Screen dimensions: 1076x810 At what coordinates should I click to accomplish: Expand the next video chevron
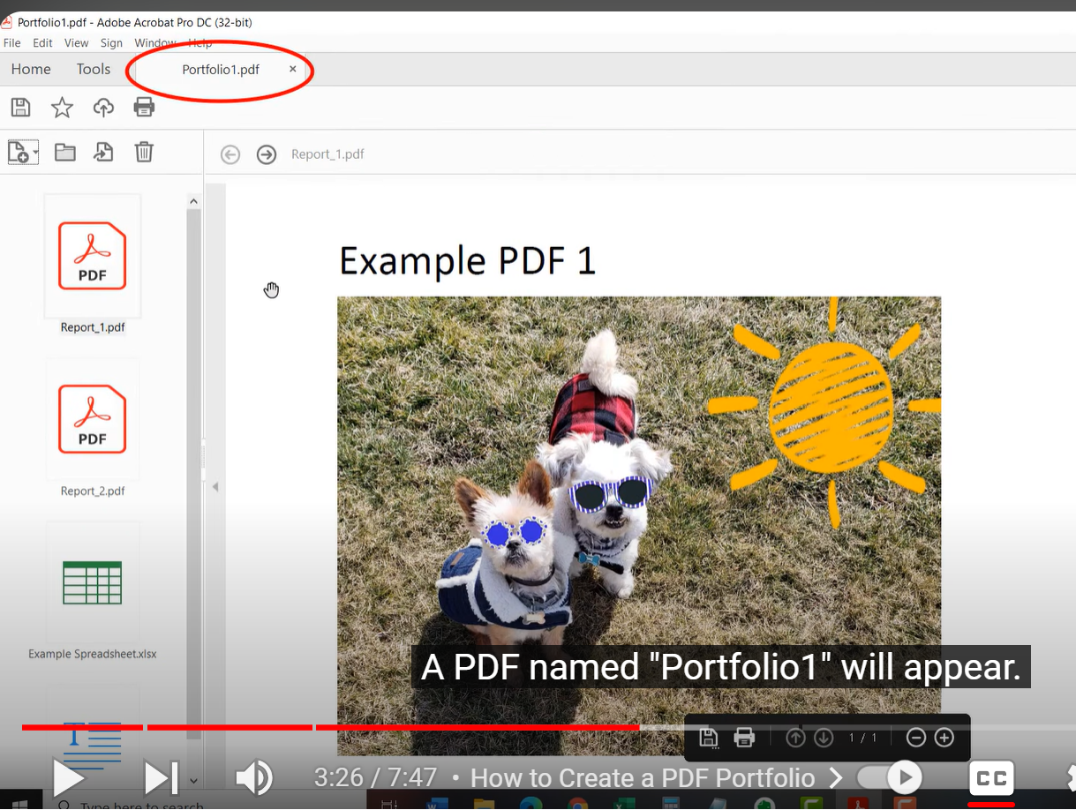click(x=836, y=777)
